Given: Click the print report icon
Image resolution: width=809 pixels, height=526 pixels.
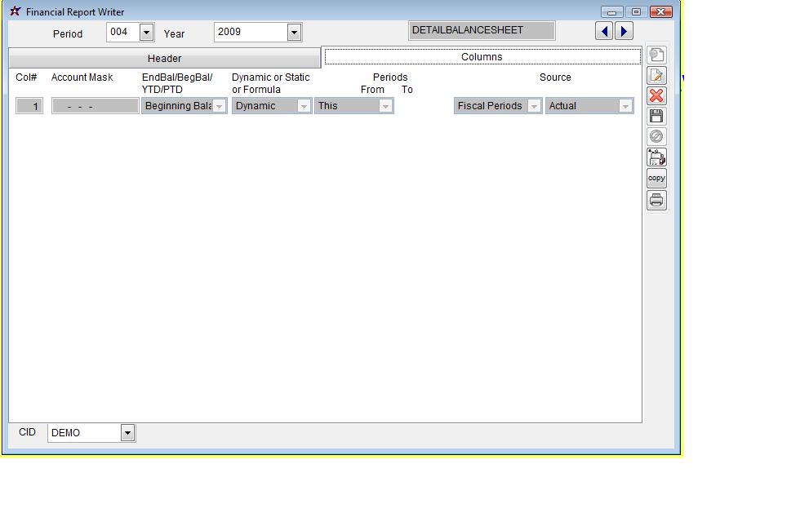Looking at the screenshot, I should pyautogui.click(x=656, y=201).
